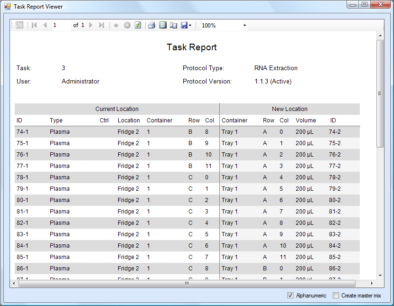
Task: Click the Type column header
Action: click(x=56, y=121)
